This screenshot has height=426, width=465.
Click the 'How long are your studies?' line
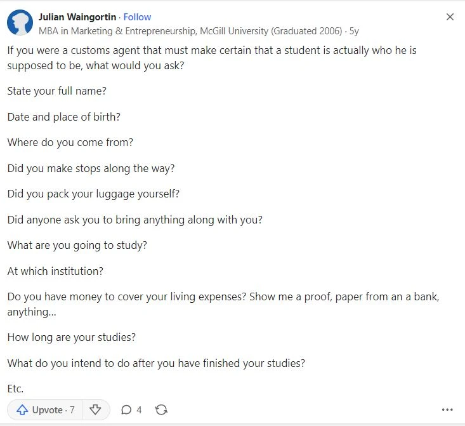point(72,337)
